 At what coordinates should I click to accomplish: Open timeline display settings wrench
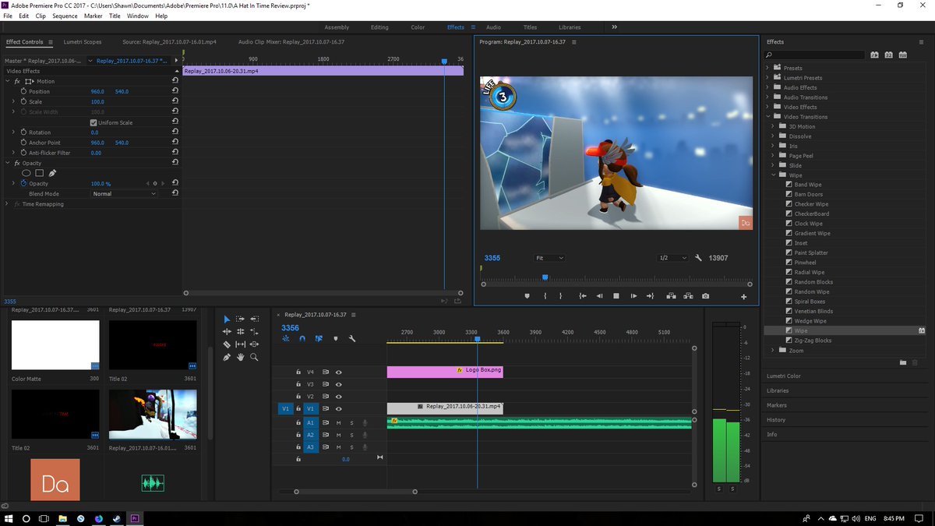click(x=352, y=339)
